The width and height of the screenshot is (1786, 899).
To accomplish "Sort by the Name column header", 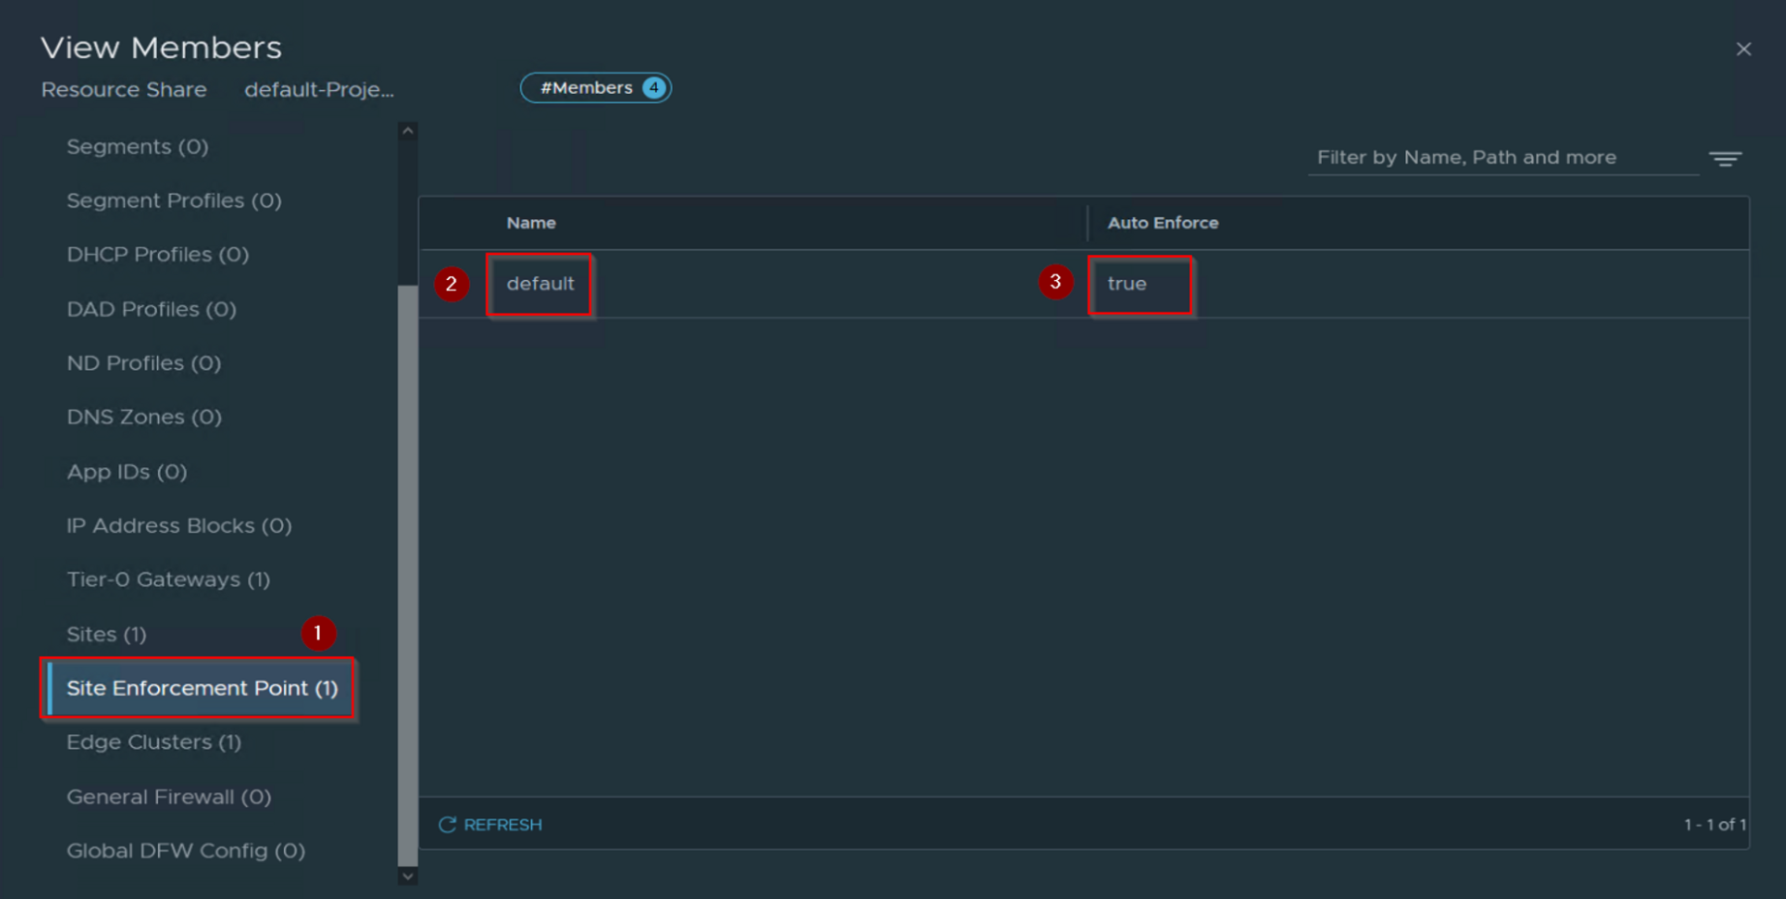I will 531,223.
